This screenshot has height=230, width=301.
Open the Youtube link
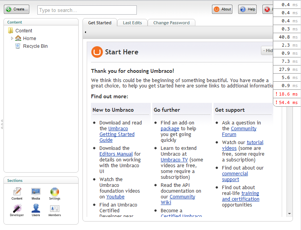coord(115,196)
